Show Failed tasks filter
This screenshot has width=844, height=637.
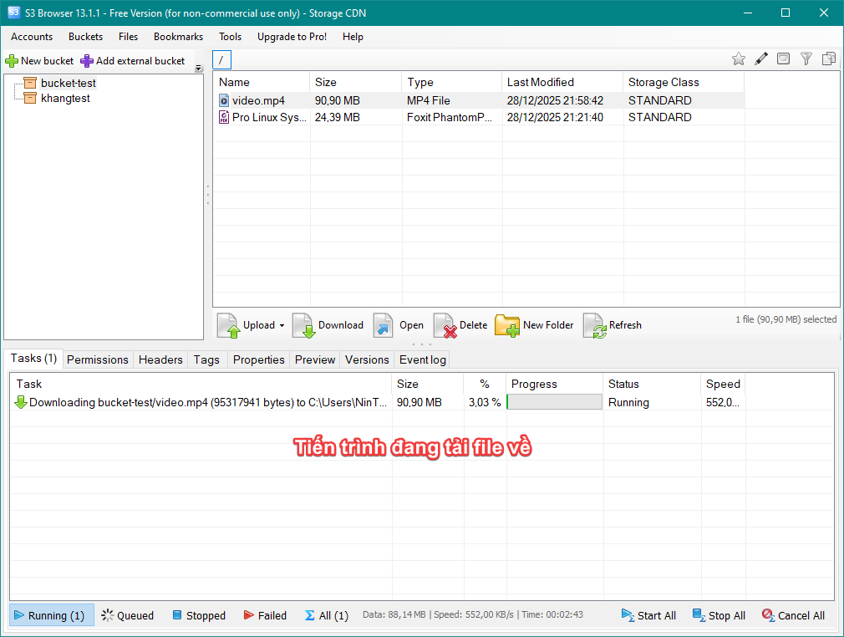264,615
